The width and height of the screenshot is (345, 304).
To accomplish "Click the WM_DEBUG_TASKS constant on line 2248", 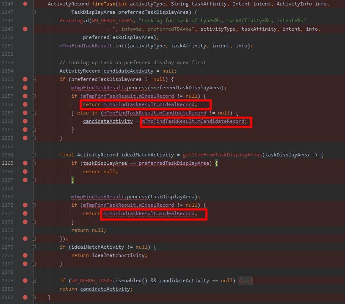I will tap(112, 21).
